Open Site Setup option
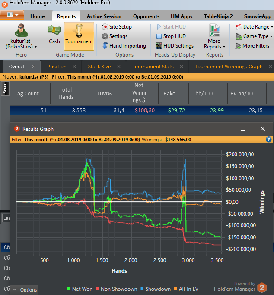This screenshot has width=274, height=295. pyautogui.click(x=117, y=27)
